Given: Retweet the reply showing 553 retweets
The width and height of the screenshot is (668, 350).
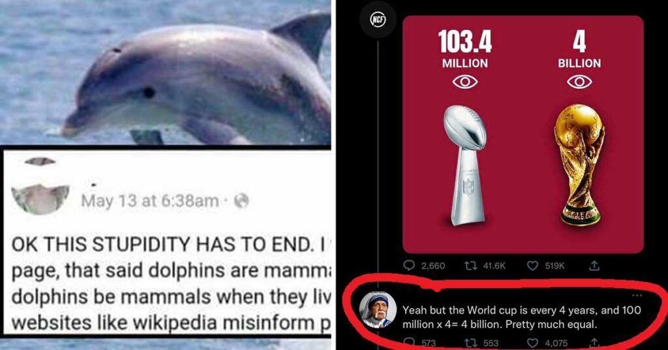Looking at the screenshot, I should [481, 343].
